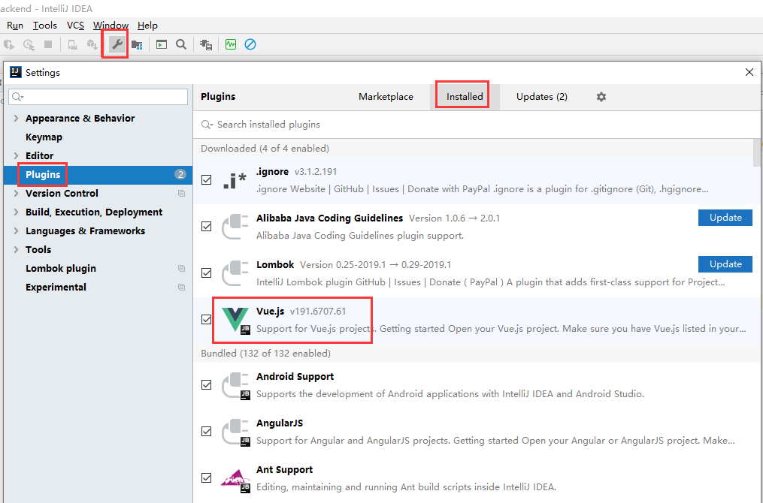The width and height of the screenshot is (763, 503).
Task: Click the green waveform toolbar icon
Action: pyautogui.click(x=231, y=45)
